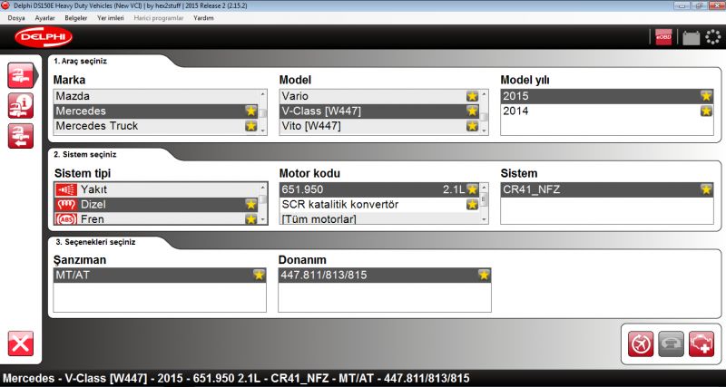Click the red X exit button
This screenshot has width=726, height=387.
pos(21,343)
